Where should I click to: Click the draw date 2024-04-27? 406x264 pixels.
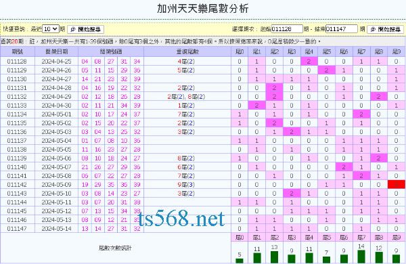click(x=56, y=79)
